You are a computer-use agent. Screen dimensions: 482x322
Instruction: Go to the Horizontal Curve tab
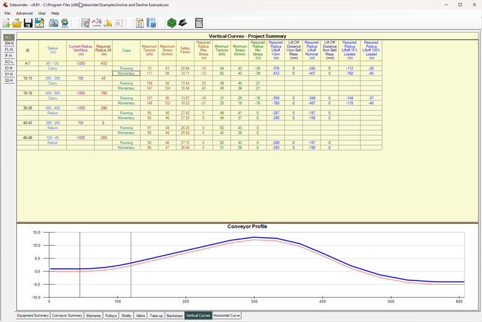[x=227, y=315]
